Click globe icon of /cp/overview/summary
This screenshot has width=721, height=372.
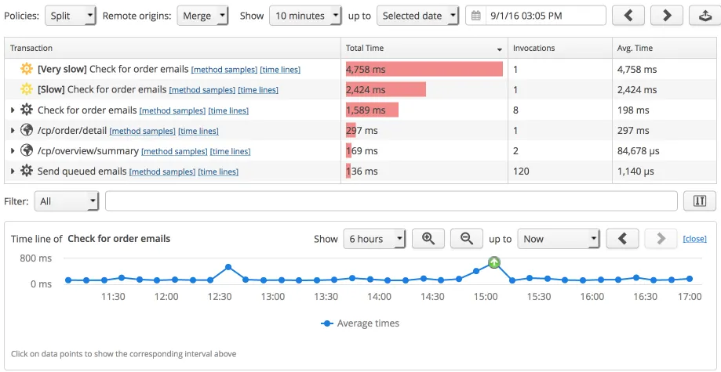pyautogui.click(x=27, y=150)
